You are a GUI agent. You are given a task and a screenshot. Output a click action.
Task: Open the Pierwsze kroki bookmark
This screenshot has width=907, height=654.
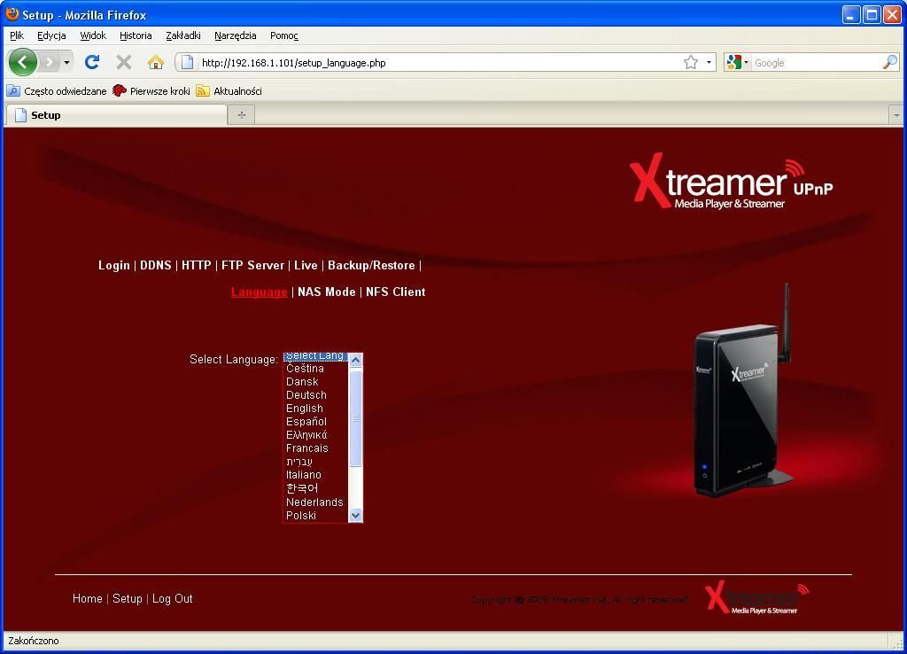[x=151, y=91]
